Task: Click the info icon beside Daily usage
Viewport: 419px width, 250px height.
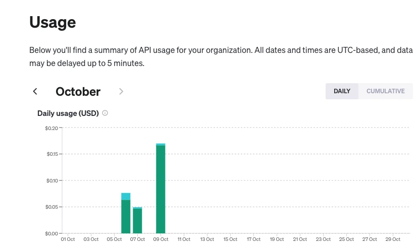Action: click(105, 113)
